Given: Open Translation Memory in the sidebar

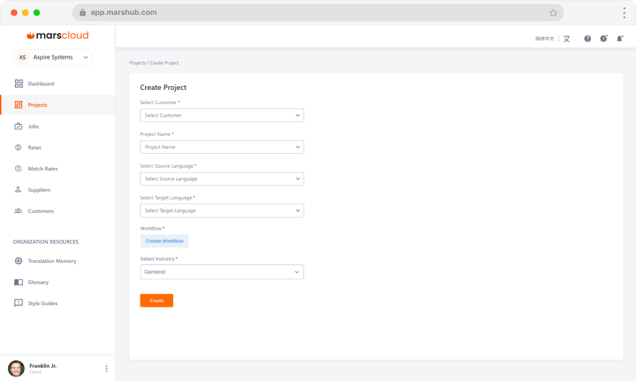Looking at the screenshot, I should tap(51, 261).
